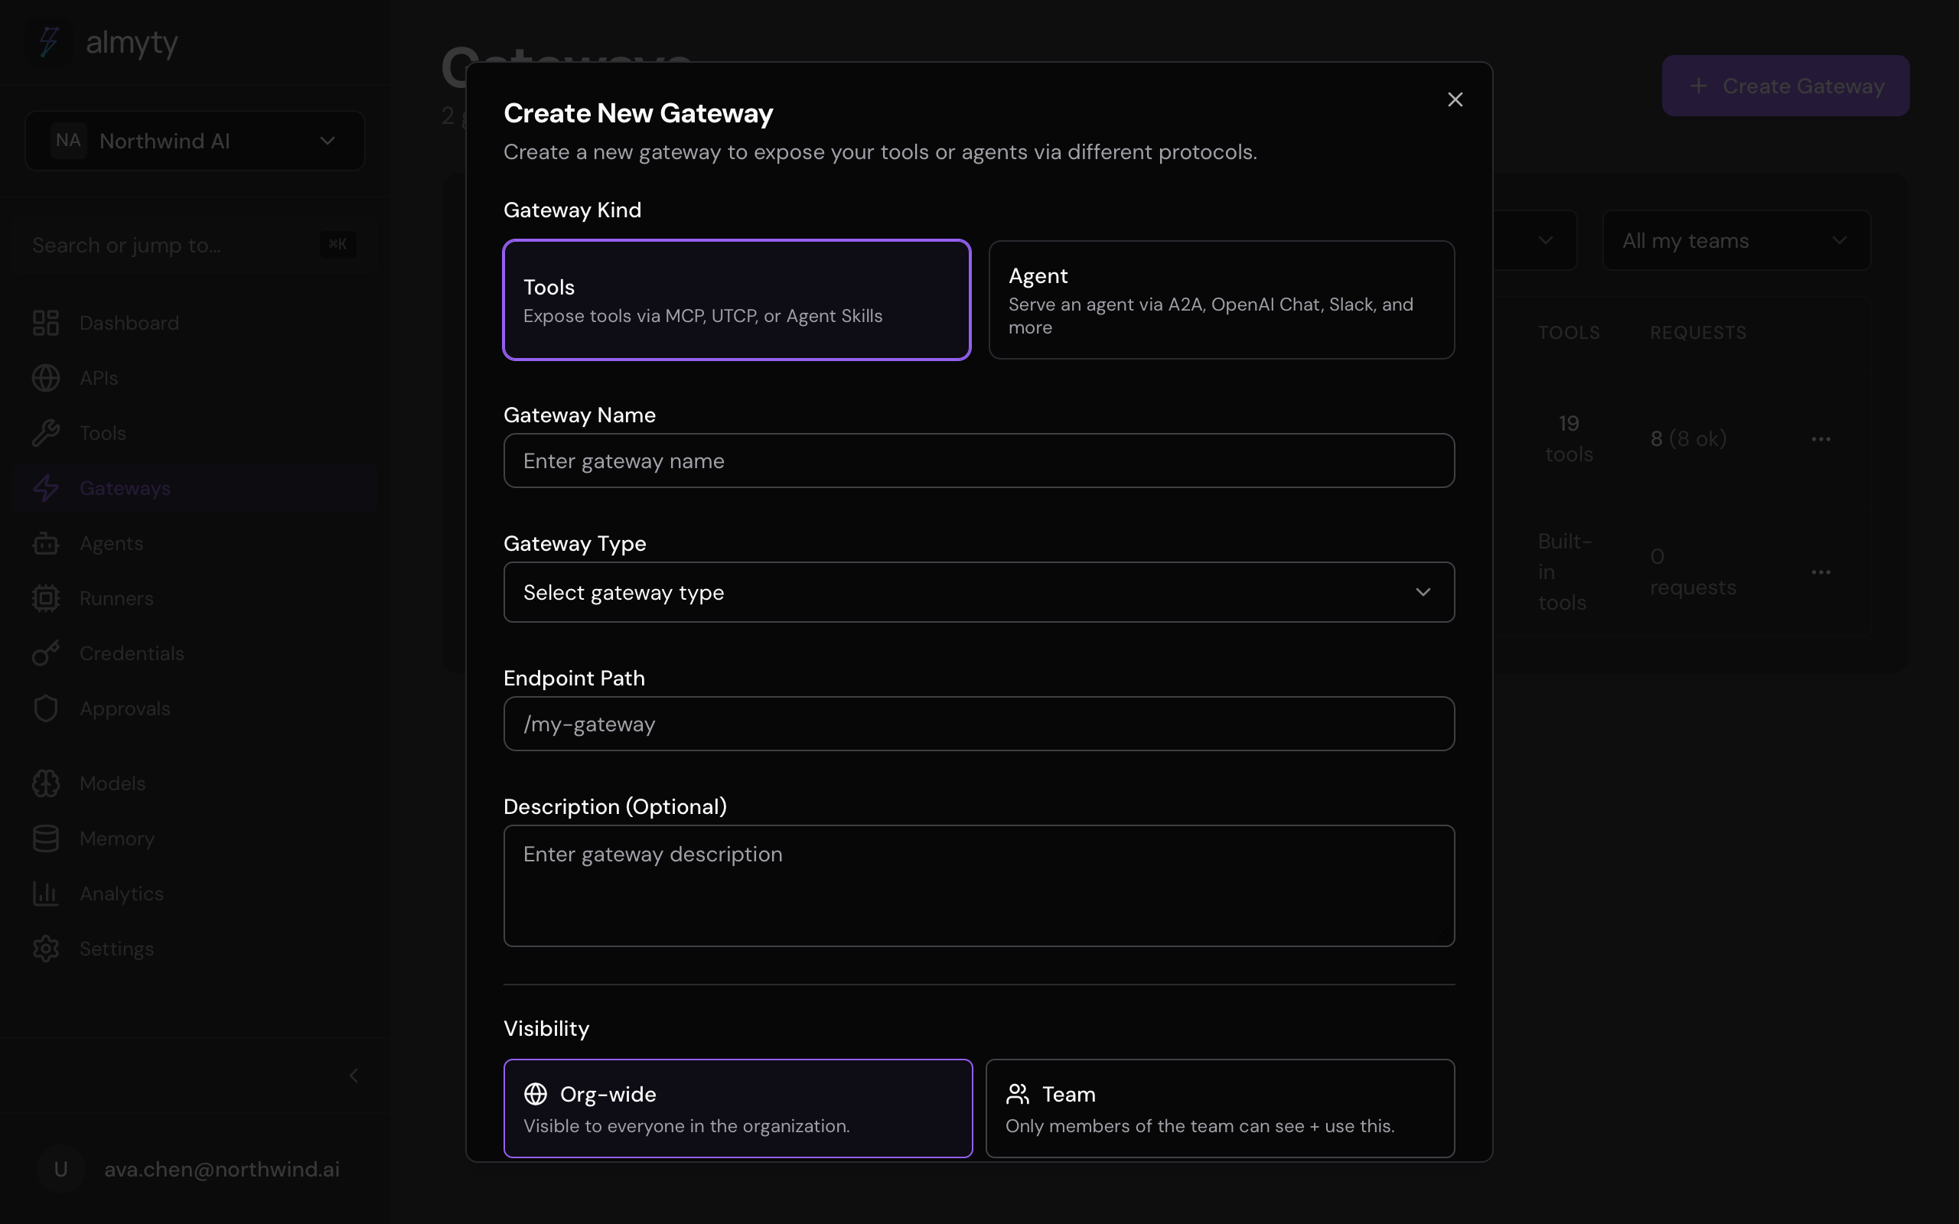Open the partially hidden filter dropdown chevron
The width and height of the screenshot is (1959, 1224).
(x=1544, y=240)
